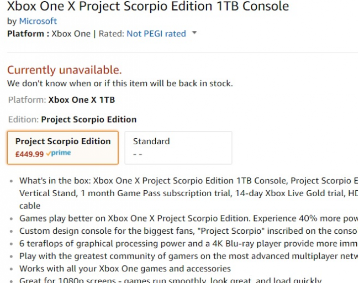Select the Standard edition option
This screenshot has height=283, width=359.
pyautogui.click(x=178, y=148)
